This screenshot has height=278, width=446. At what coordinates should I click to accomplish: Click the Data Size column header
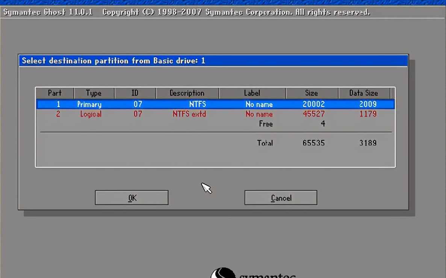click(x=364, y=93)
